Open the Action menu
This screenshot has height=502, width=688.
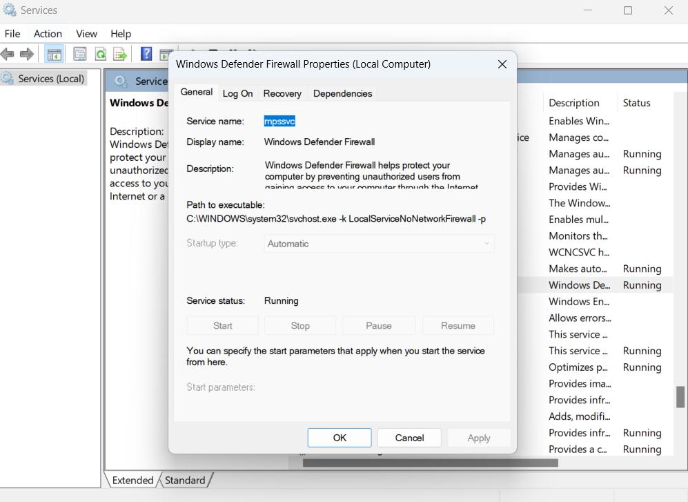(48, 34)
